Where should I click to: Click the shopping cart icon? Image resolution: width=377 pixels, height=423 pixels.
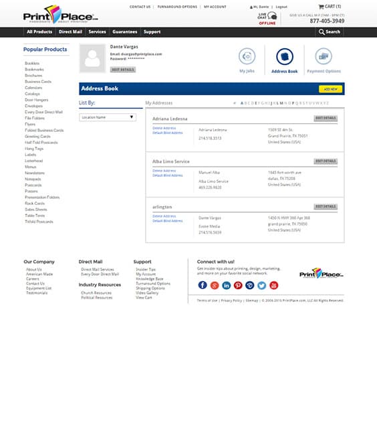(321, 7)
